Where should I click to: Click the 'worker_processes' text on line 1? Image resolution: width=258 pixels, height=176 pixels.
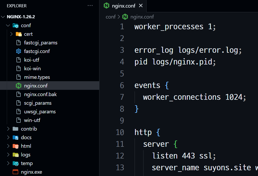click(169, 27)
